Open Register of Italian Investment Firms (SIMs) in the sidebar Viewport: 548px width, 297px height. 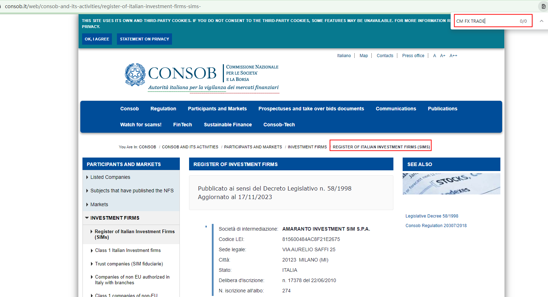(x=135, y=234)
